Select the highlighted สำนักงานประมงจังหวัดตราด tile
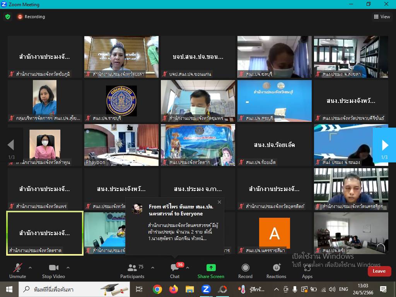The height and width of the screenshot is (297, 396). 45,233
